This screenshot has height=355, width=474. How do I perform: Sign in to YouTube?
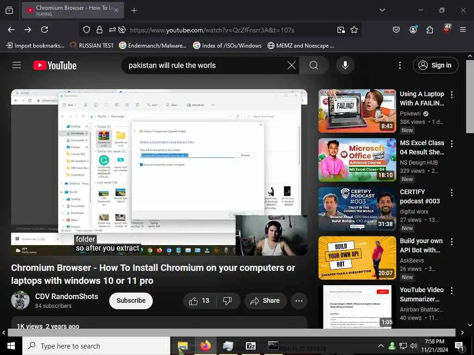point(436,65)
